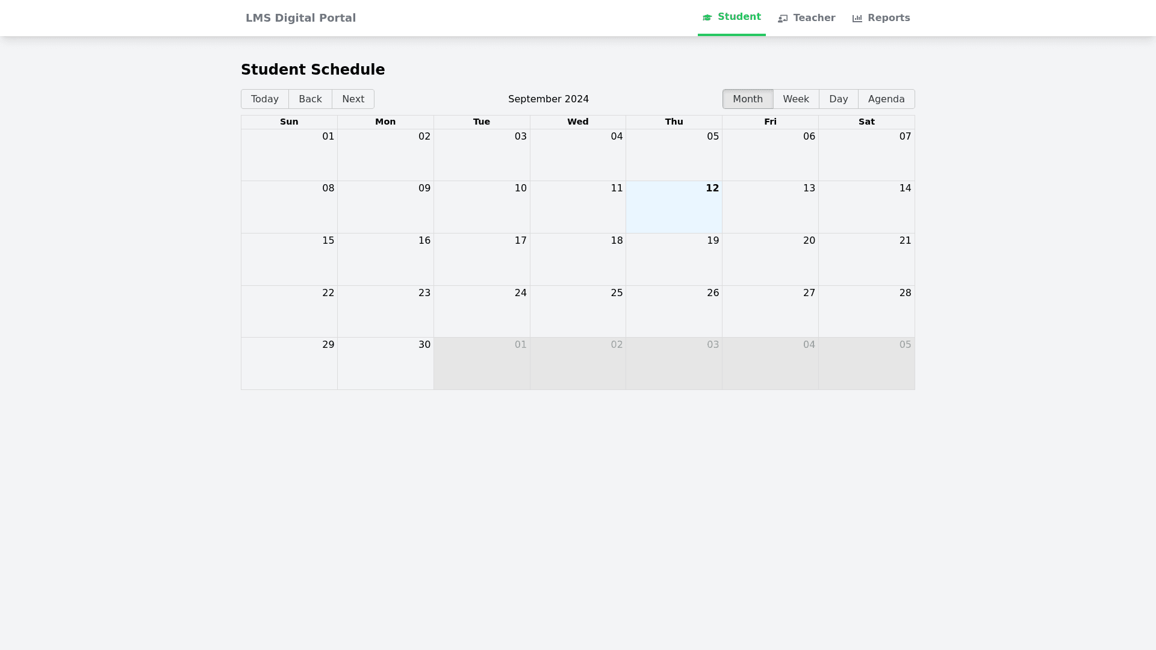Viewport: 1156px width, 650px height.
Task: Click the graduation cap Student icon
Action: coord(707,17)
